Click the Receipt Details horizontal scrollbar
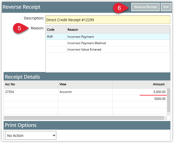Image resolution: width=174 pixels, height=143 pixels. coord(84,118)
